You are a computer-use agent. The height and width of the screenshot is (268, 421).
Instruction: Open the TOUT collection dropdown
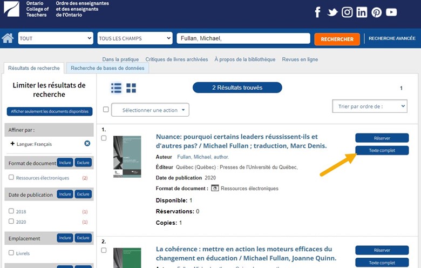[x=56, y=38]
